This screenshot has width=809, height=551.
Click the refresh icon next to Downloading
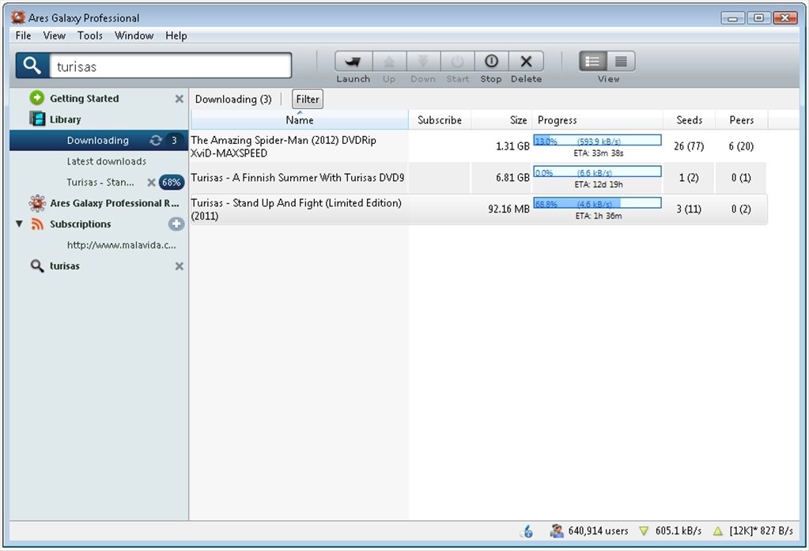[156, 141]
